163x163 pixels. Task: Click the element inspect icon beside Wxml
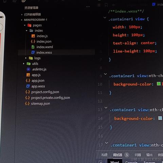tap(101, 162)
